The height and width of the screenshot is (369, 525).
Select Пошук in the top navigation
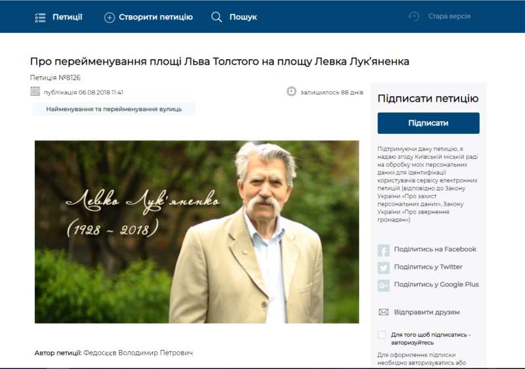(243, 17)
